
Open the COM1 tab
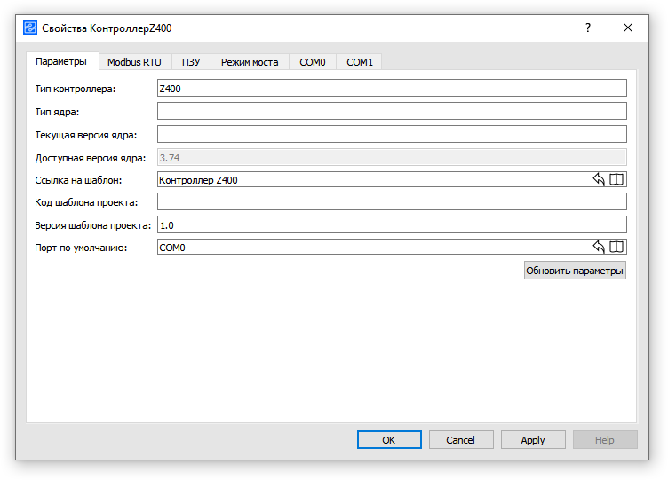[x=359, y=62]
